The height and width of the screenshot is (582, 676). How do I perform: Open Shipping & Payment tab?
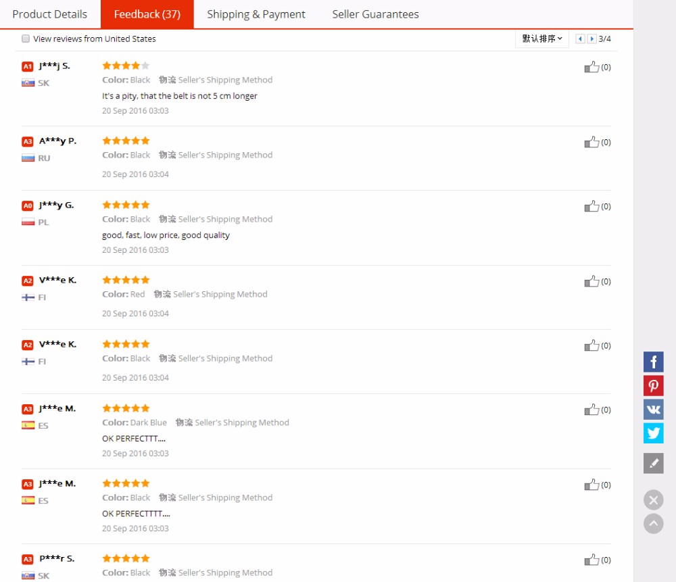(256, 14)
